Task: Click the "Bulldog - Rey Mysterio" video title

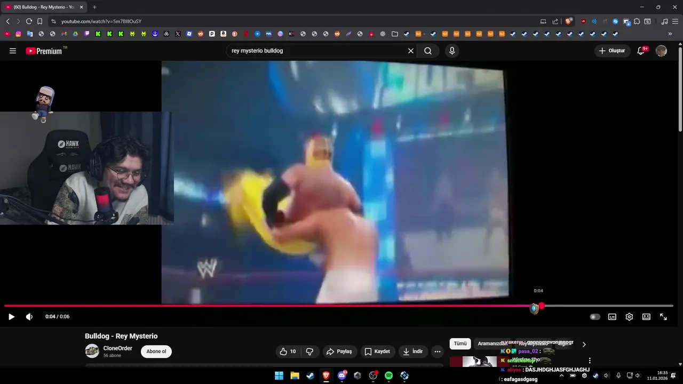Action: (x=121, y=336)
